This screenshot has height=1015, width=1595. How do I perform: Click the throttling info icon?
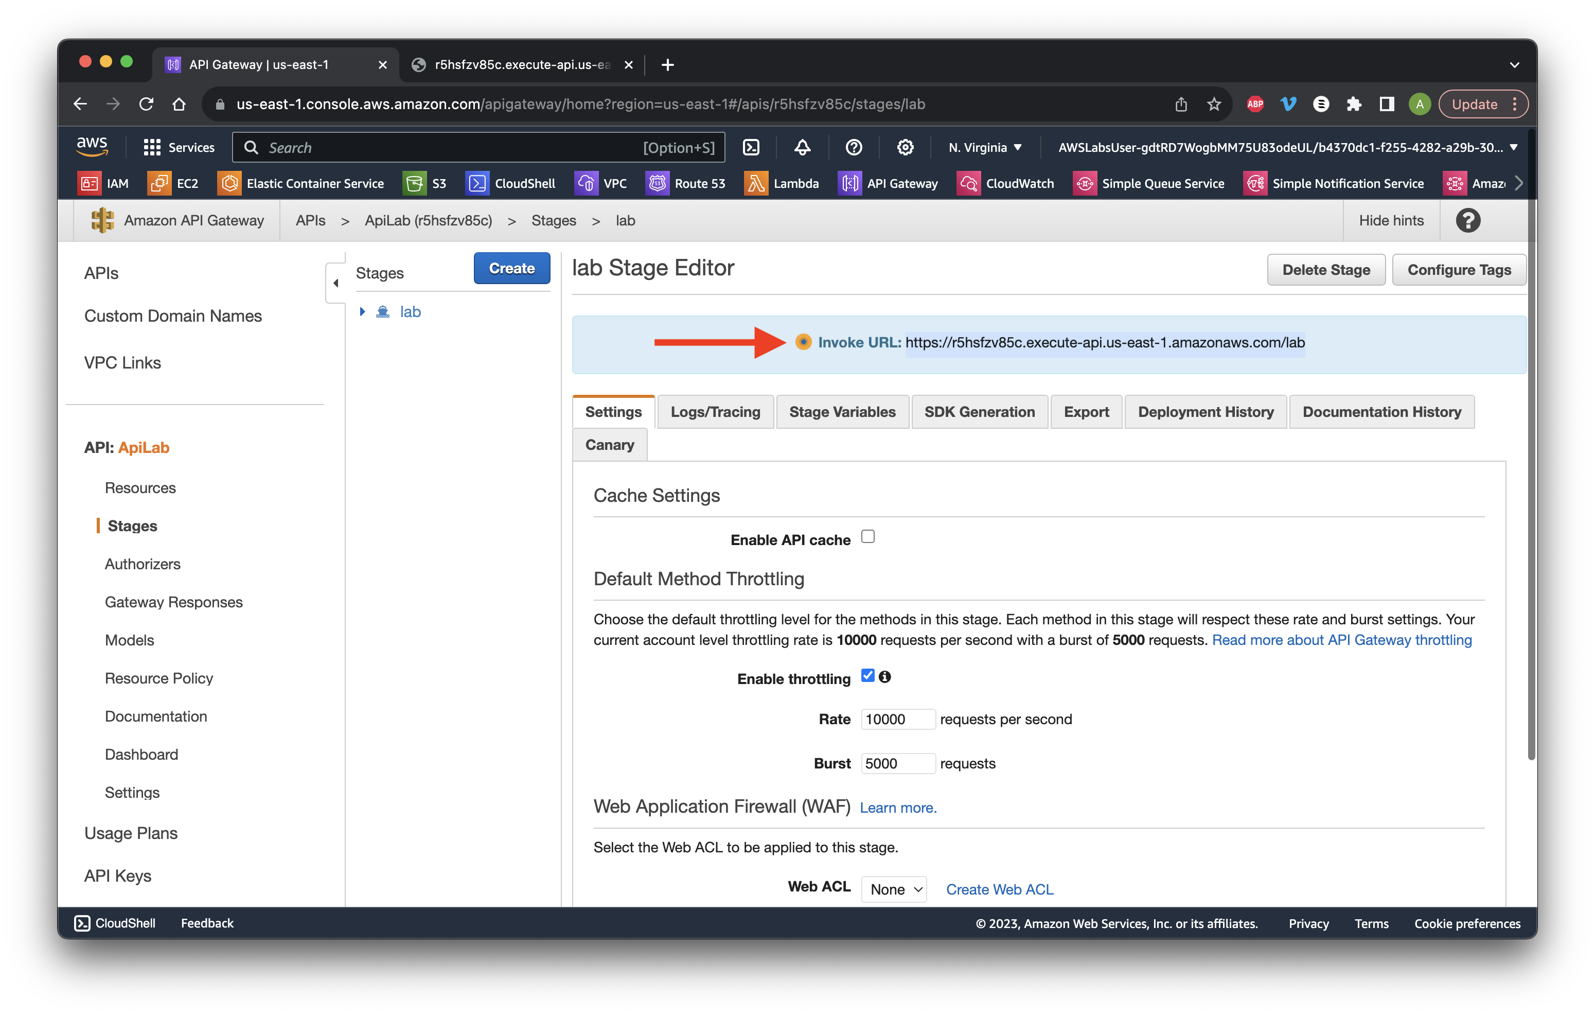[x=885, y=676]
